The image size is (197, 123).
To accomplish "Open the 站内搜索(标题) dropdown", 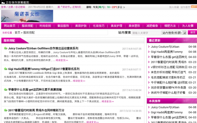I will pyautogui.click(x=174, y=33).
